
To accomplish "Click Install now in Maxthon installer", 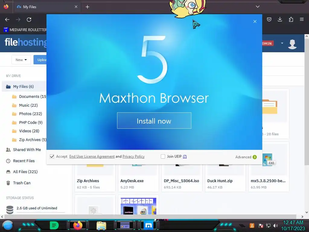I will 154,121.
